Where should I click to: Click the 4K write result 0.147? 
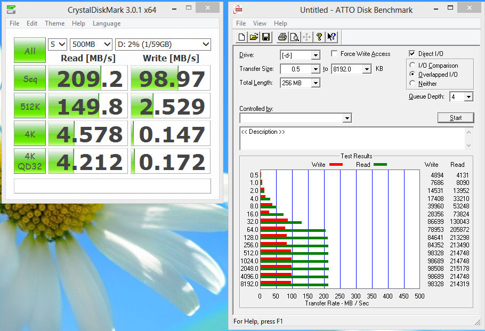(x=171, y=133)
